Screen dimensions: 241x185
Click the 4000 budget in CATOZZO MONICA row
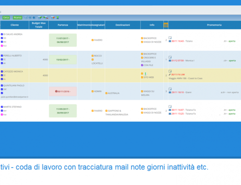[45, 75]
